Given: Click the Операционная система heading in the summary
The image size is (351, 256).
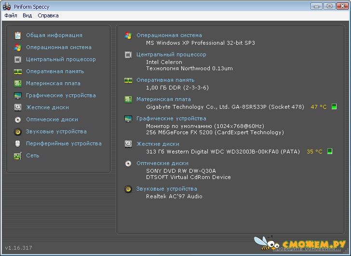Looking at the screenshot, I should pos(169,35).
